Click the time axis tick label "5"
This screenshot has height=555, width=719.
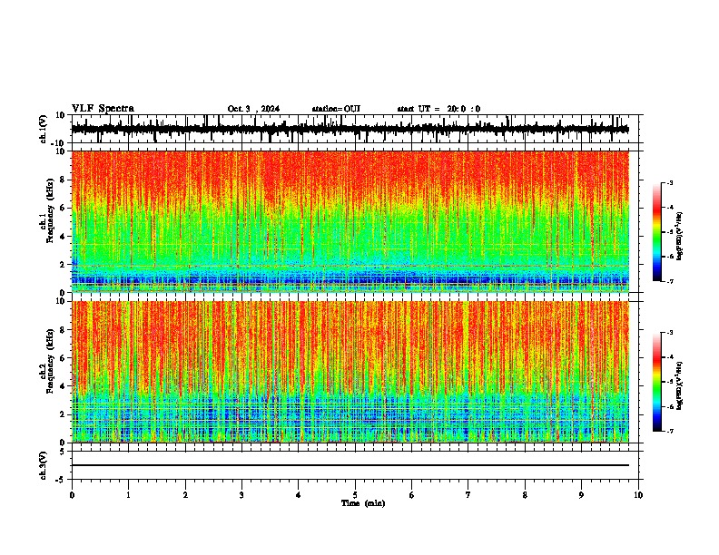click(355, 495)
